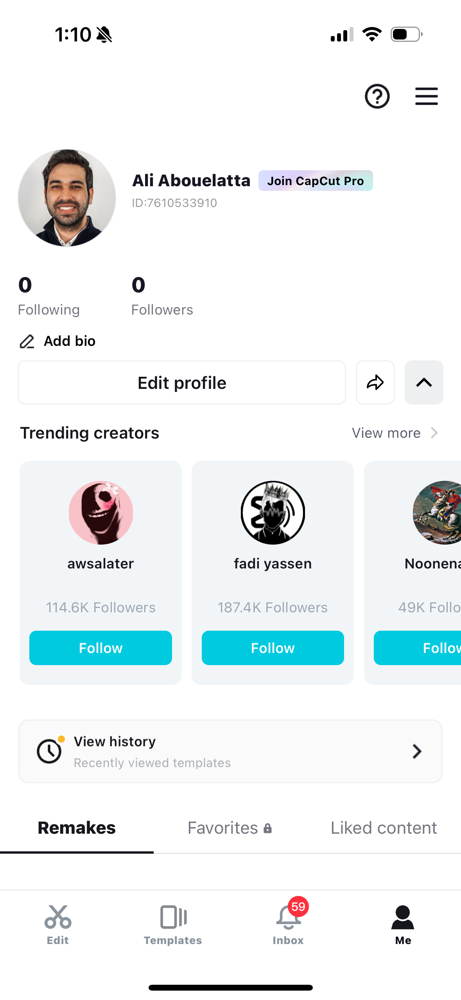Click the pencil icon next to Add bio

[x=27, y=341]
